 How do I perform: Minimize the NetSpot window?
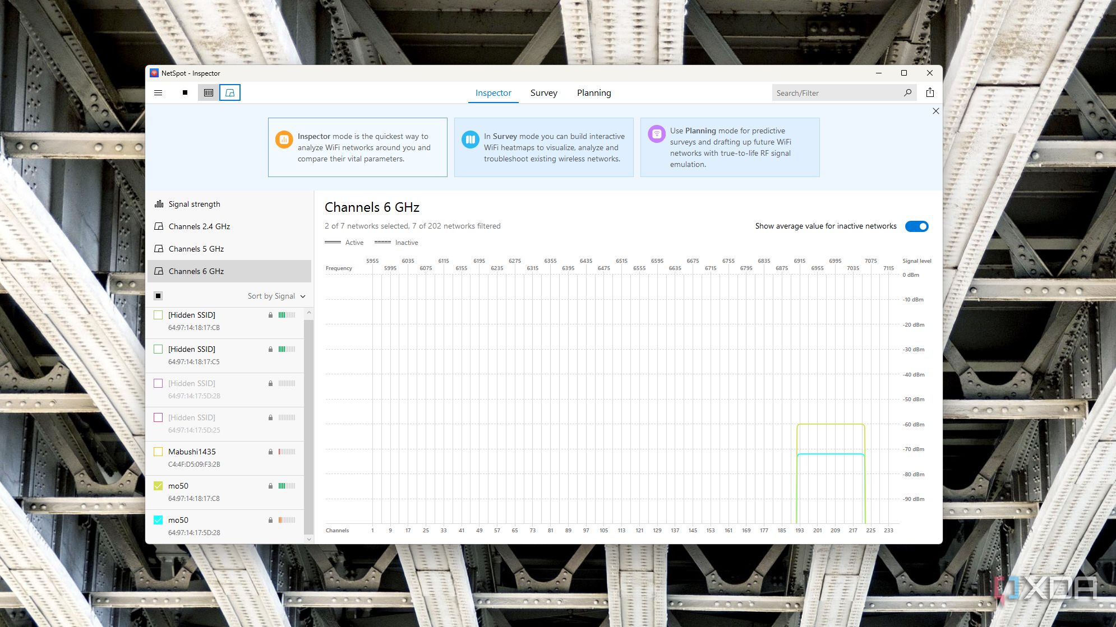pos(879,73)
